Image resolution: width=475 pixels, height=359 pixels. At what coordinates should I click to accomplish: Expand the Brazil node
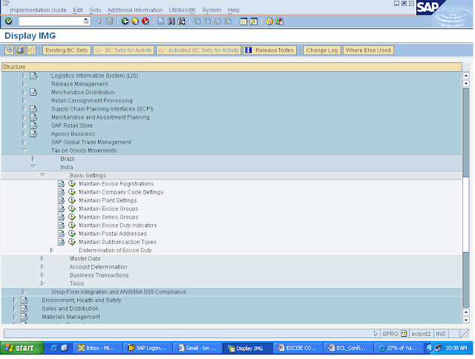tap(33, 159)
